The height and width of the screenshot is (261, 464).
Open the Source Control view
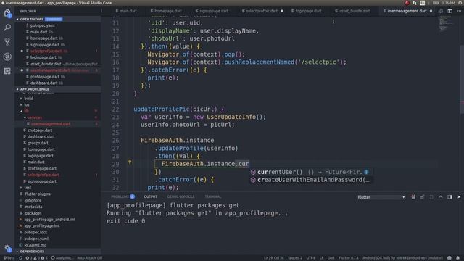click(7, 42)
